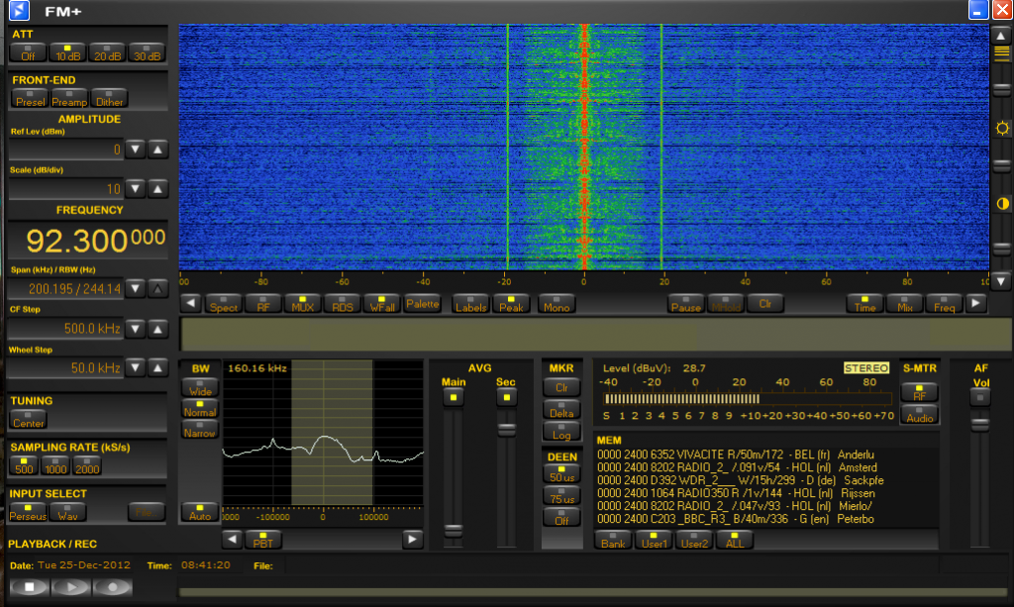This screenshot has height=607, width=1014.
Task: Decrease the Ref Lev value
Action: coord(136,150)
